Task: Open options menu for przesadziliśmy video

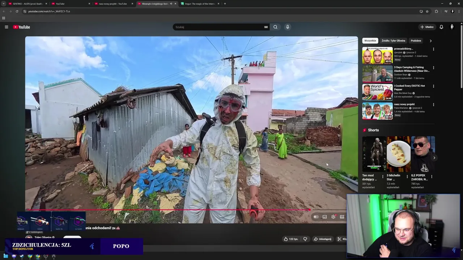Action: (433, 49)
